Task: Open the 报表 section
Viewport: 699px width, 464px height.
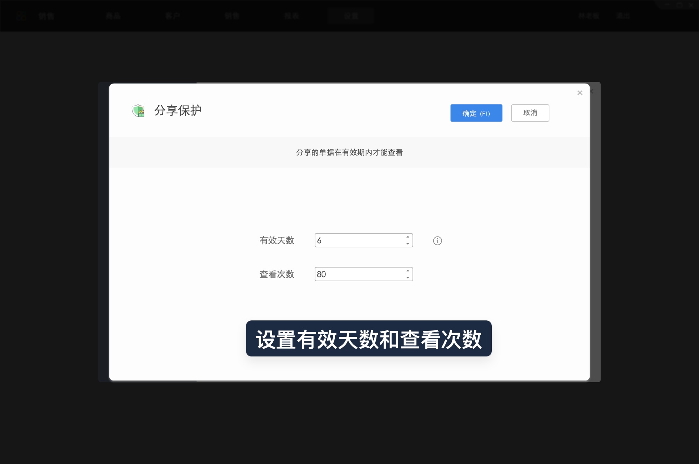Action: (x=291, y=15)
